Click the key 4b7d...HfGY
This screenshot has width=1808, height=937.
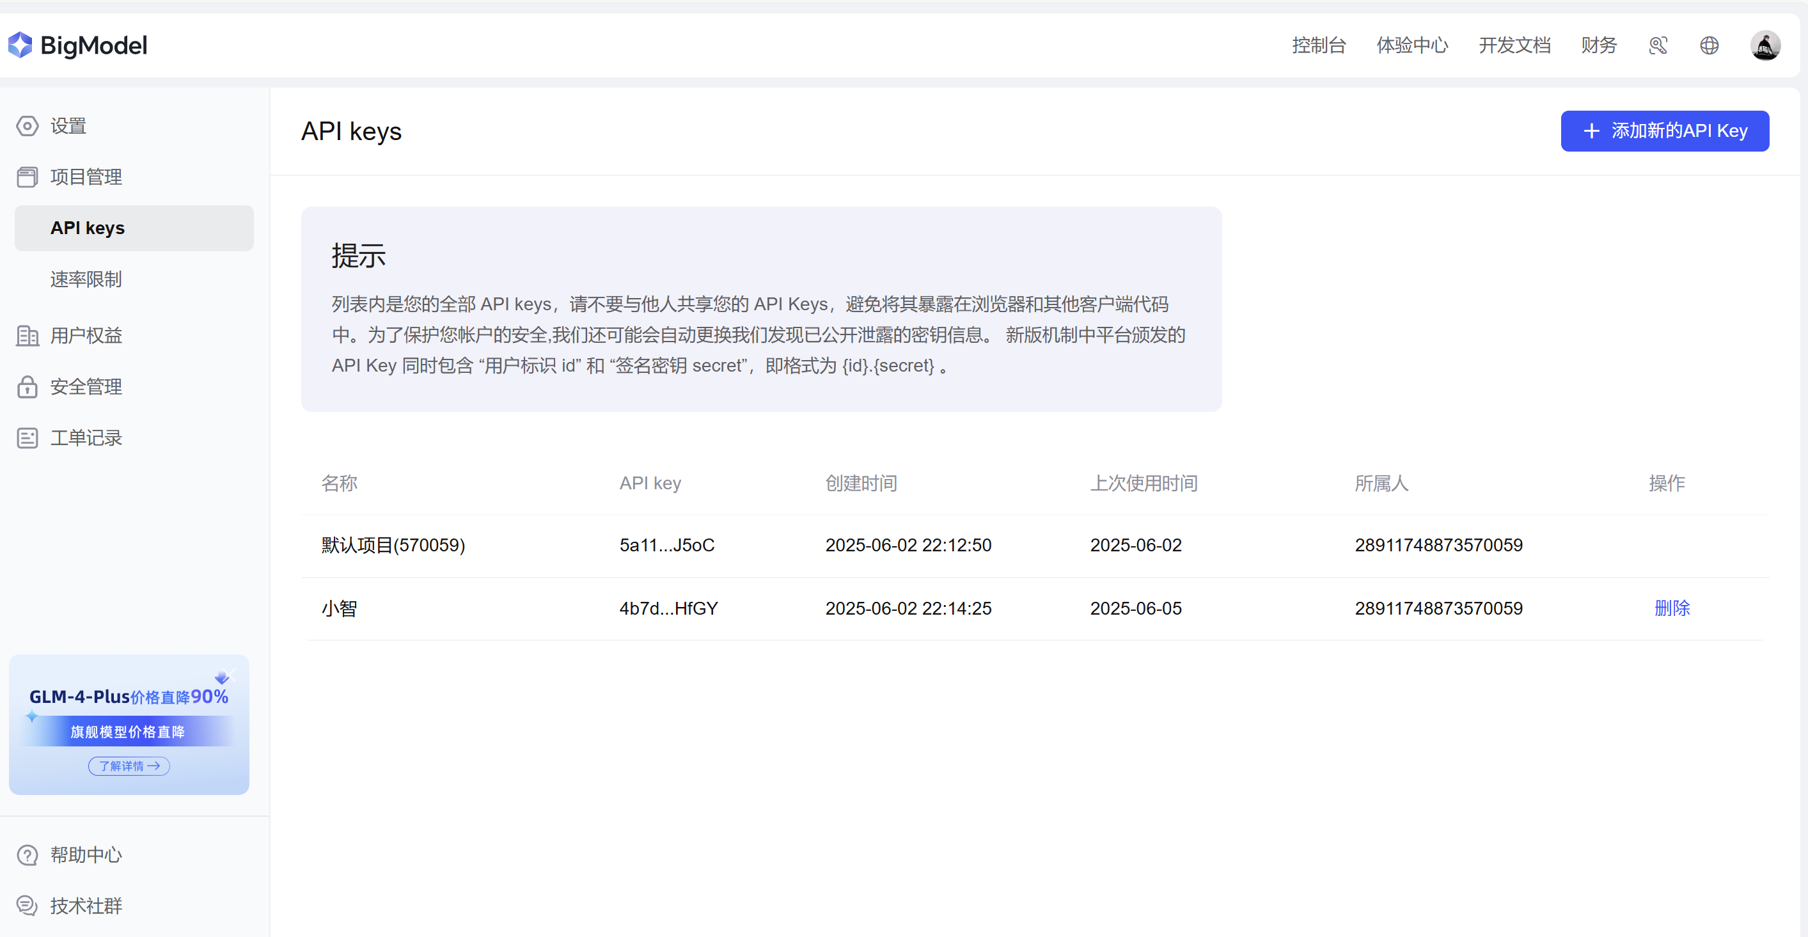[x=668, y=608]
